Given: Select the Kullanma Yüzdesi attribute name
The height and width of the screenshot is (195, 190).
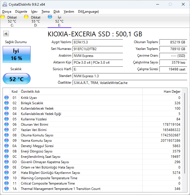Looking at the screenshot, I should [x=34, y=119].
